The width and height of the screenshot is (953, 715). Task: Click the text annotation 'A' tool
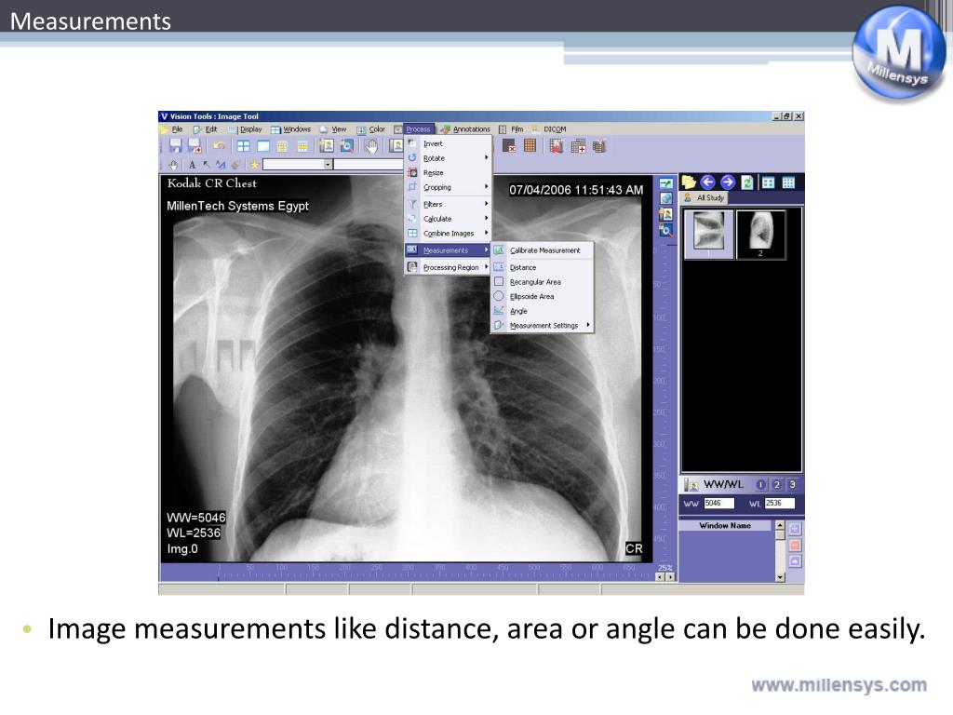point(192,165)
